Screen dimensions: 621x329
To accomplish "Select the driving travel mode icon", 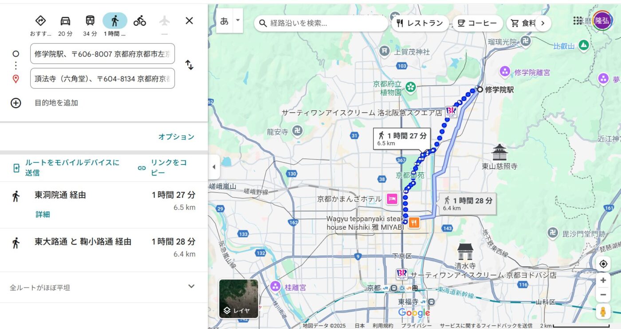I will coord(65,21).
